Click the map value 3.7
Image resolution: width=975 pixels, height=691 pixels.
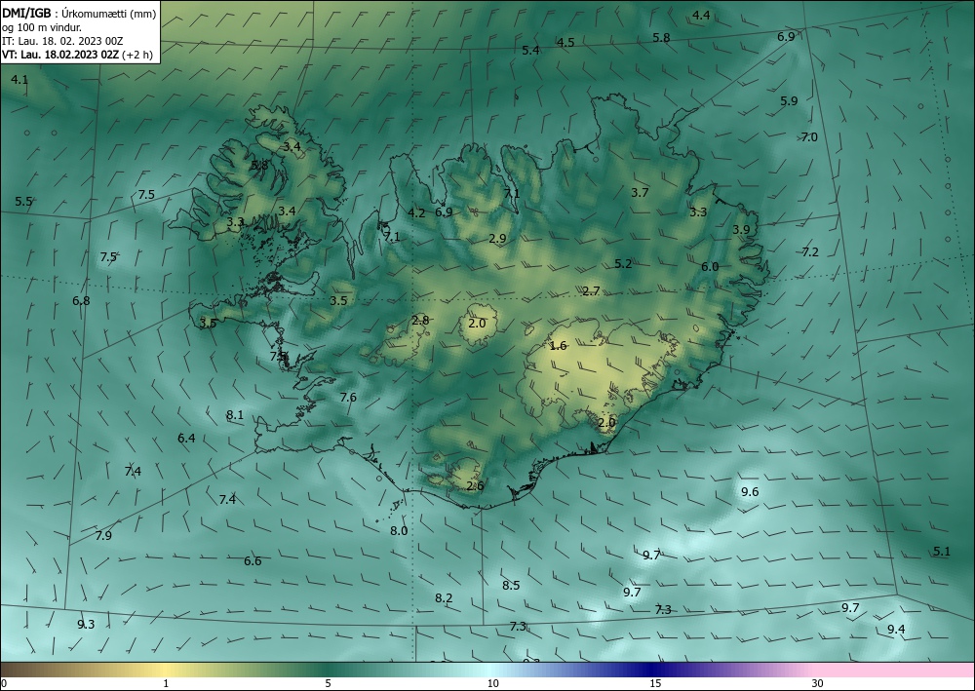point(640,193)
